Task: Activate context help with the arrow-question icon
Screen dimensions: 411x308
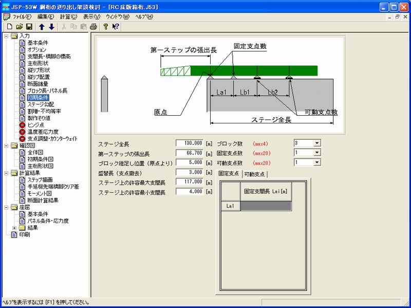Action: click(115, 26)
